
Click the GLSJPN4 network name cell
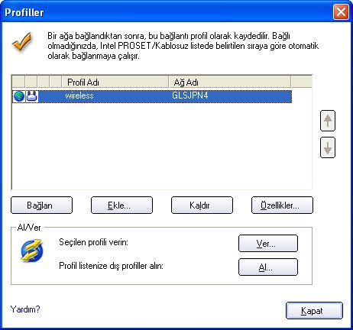(x=190, y=95)
